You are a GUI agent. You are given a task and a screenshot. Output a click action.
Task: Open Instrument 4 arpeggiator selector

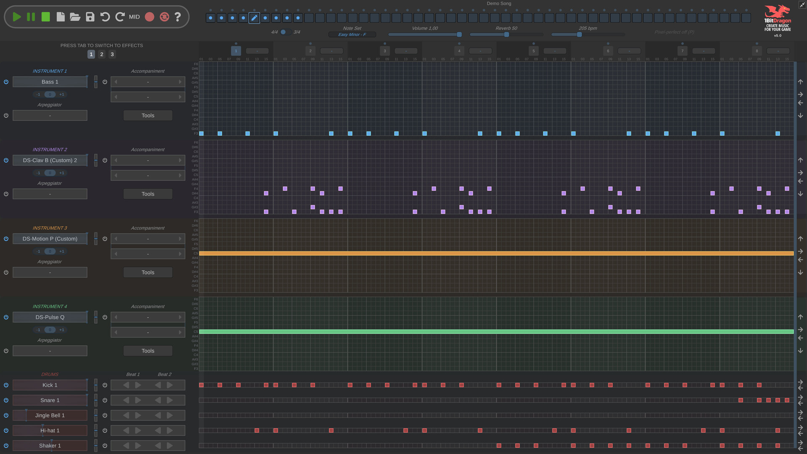coord(50,351)
